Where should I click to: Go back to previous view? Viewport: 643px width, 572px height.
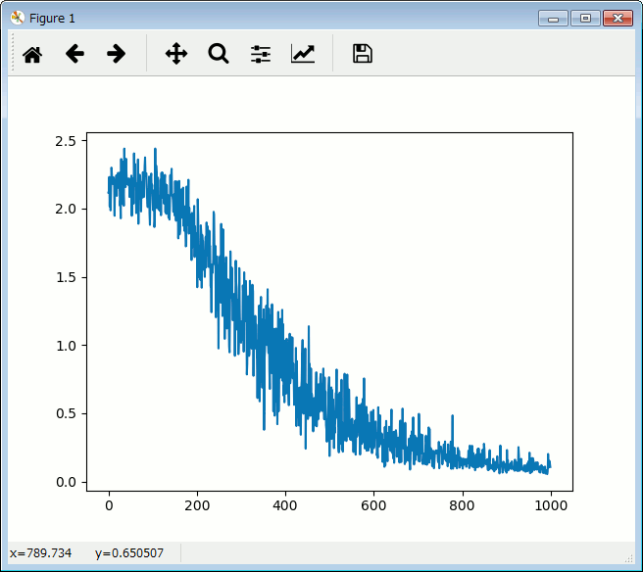pyautogui.click(x=74, y=54)
